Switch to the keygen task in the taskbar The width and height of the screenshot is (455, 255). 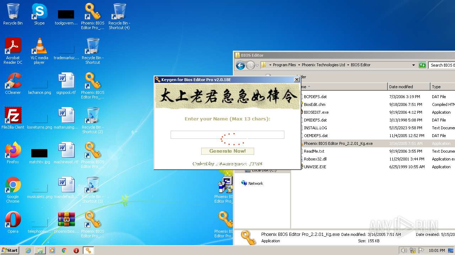click(x=88, y=250)
